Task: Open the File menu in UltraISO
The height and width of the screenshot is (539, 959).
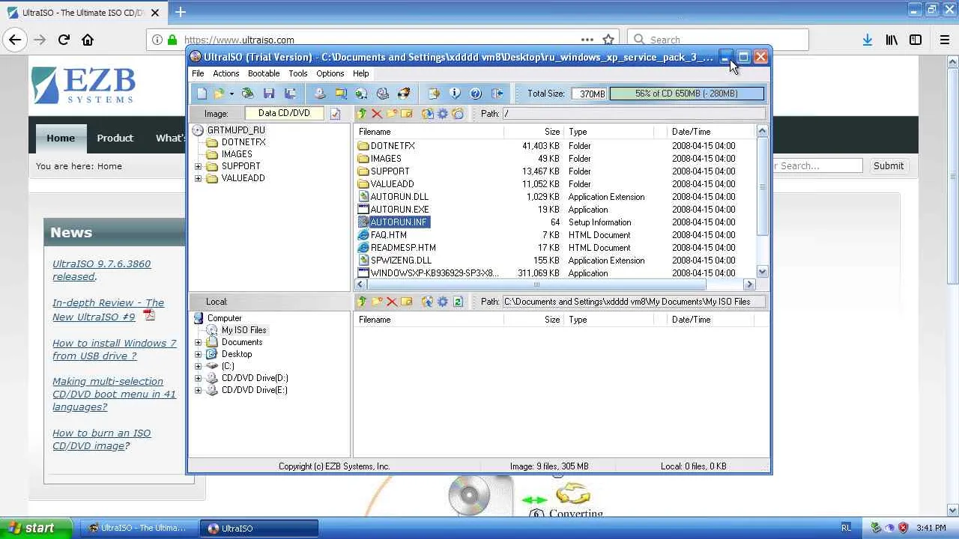Action: 198,73
